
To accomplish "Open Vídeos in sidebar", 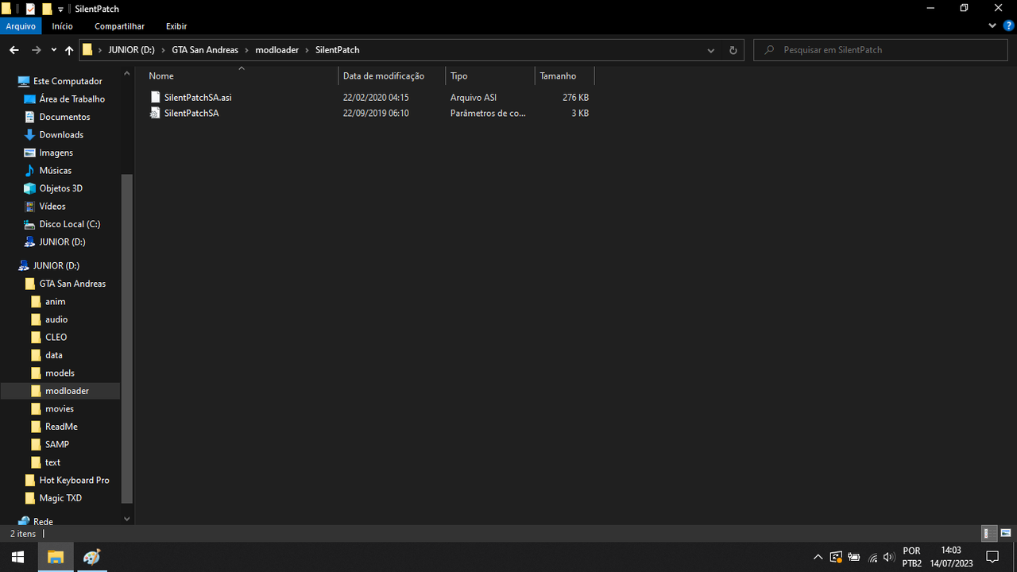I will point(52,206).
